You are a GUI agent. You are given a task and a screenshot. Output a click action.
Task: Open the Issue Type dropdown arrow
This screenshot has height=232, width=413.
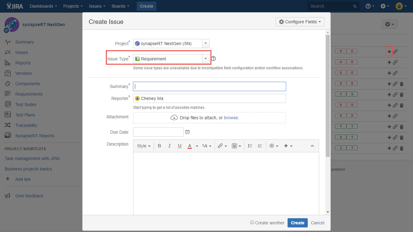click(x=206, y=59)
